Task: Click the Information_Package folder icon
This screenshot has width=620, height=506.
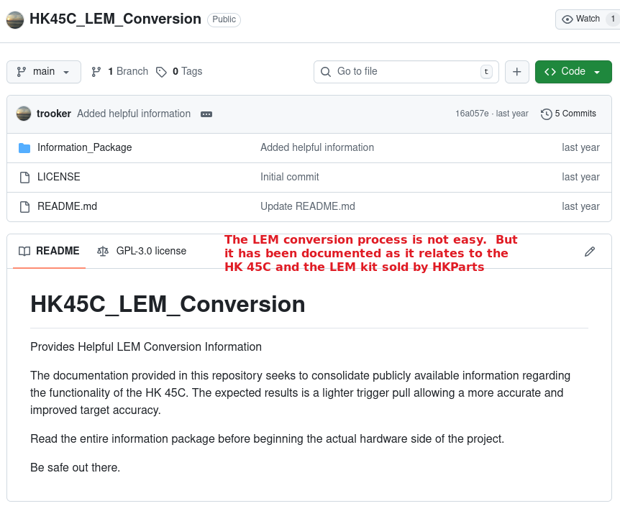Action: pos(24,147)
